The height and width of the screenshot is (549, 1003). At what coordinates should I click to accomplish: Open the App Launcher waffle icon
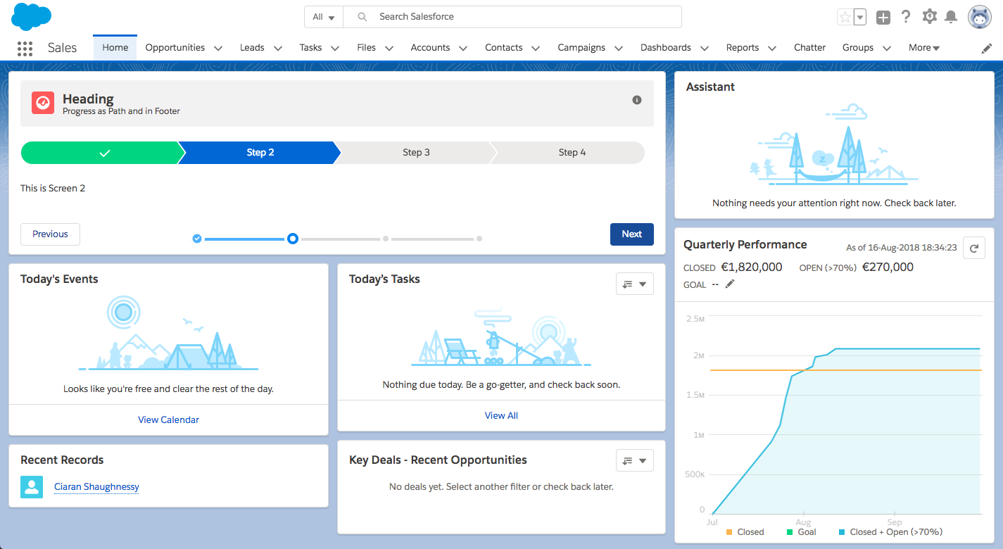click(x=25, y=48)
